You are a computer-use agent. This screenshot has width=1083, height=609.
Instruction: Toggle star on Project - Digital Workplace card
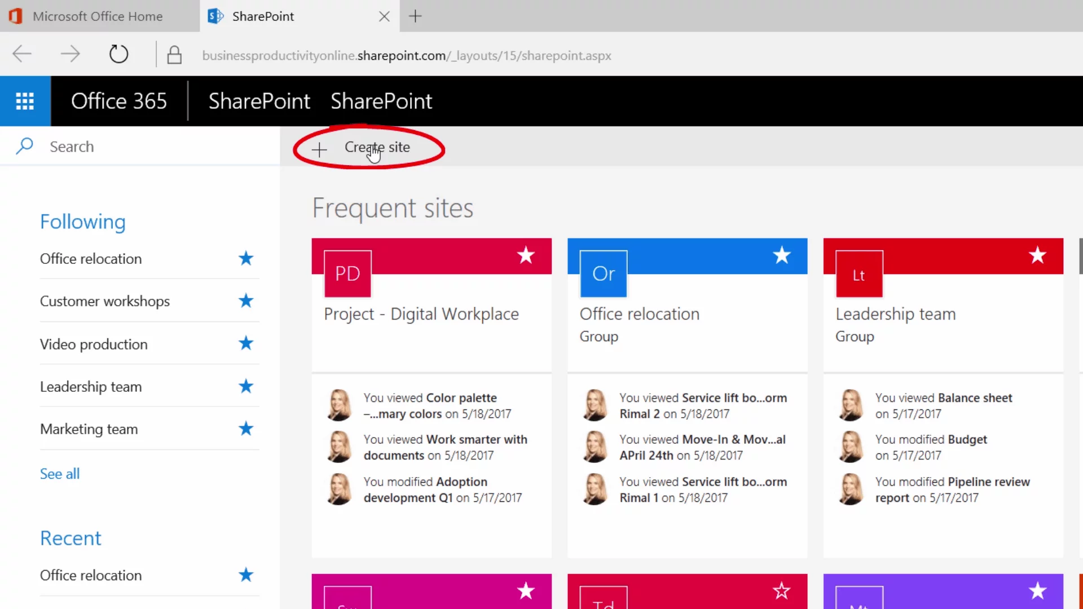(x=526, y=255)
